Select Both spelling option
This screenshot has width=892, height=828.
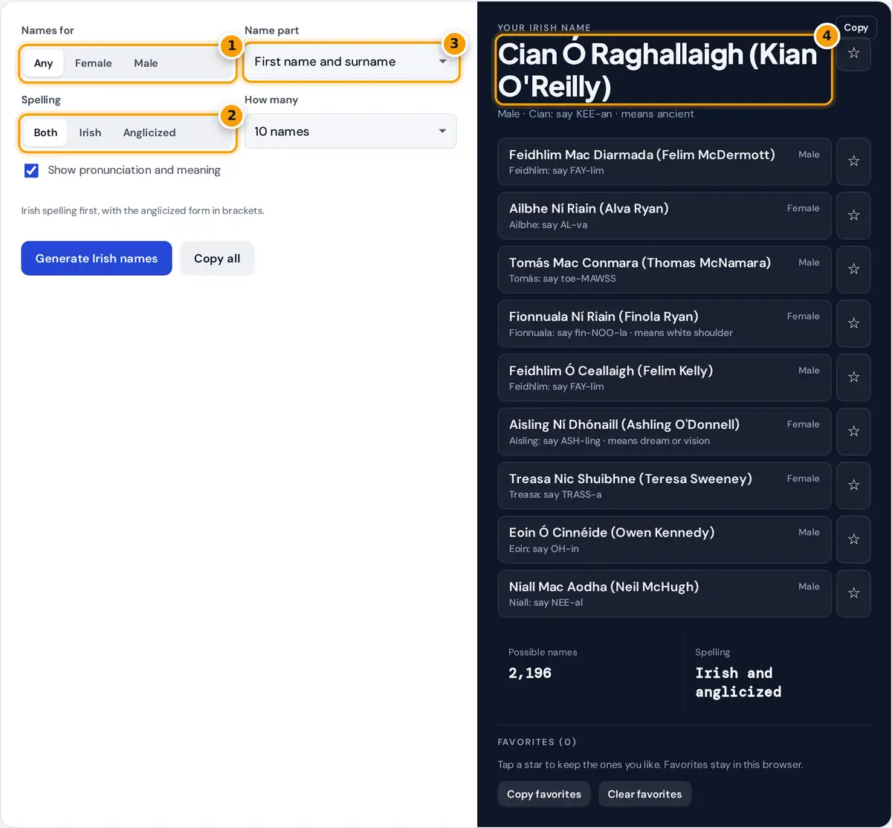pyautogui.click(x=45, y=132)
